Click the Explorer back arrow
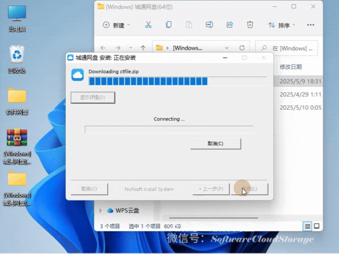339x254 pixels. [x=103, y=48]
